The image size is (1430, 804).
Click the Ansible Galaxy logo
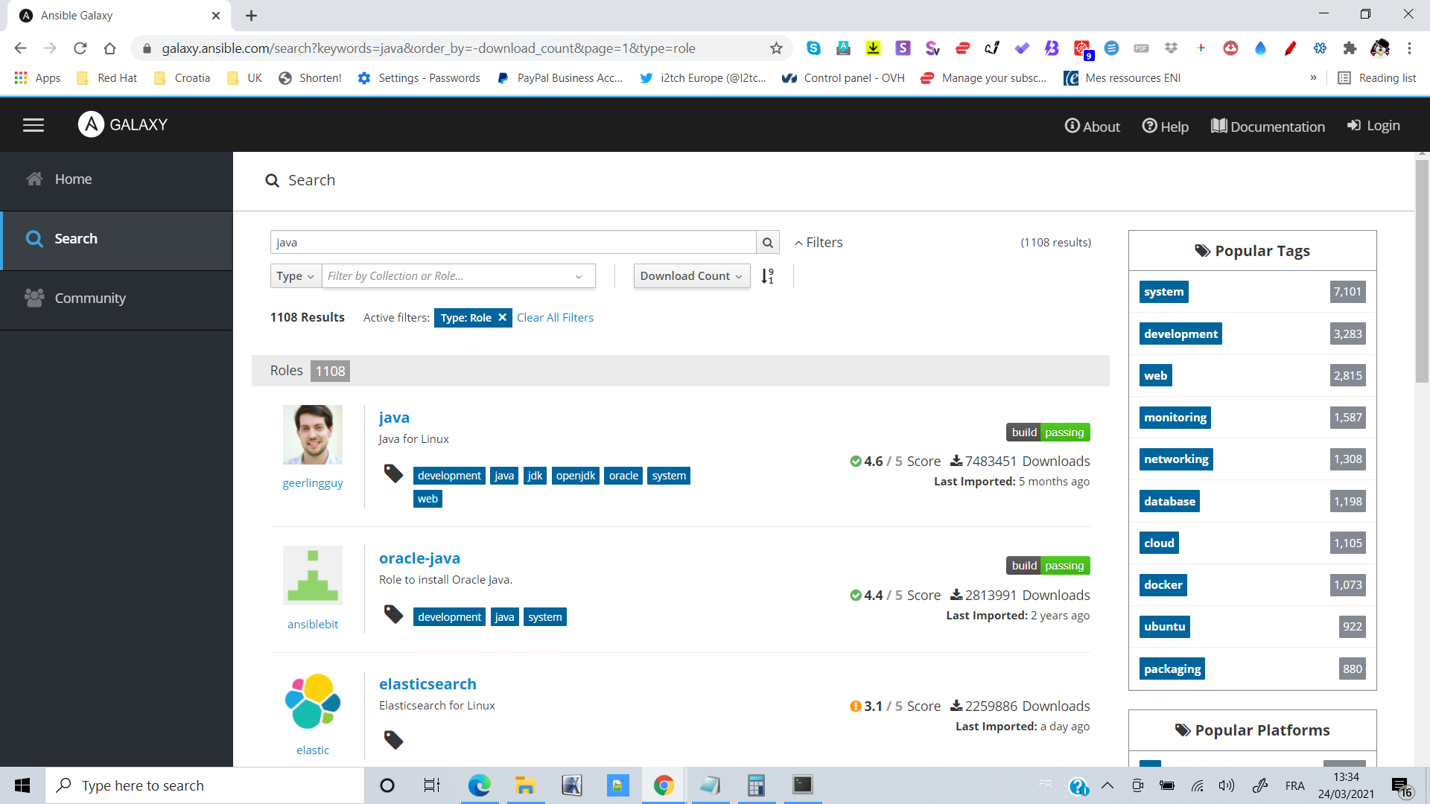pos(92,124)
